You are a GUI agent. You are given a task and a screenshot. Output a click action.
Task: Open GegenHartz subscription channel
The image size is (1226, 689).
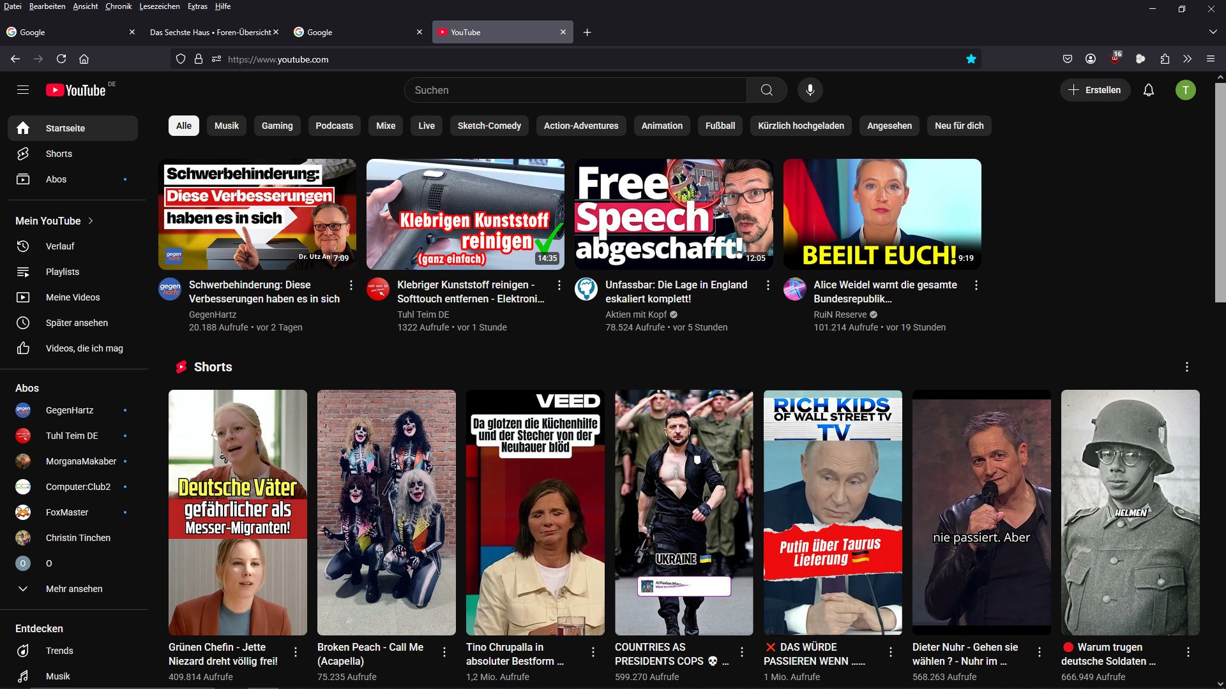pyautogui.click(x=73, y=410)
